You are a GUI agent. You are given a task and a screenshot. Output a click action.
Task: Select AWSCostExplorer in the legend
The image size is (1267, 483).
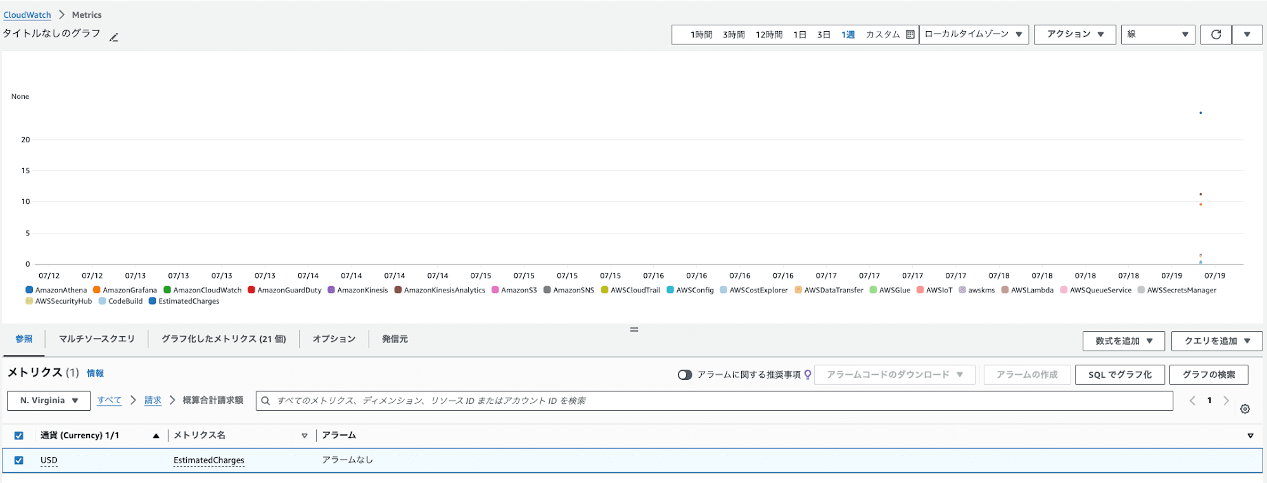click(x=758, y=290)
